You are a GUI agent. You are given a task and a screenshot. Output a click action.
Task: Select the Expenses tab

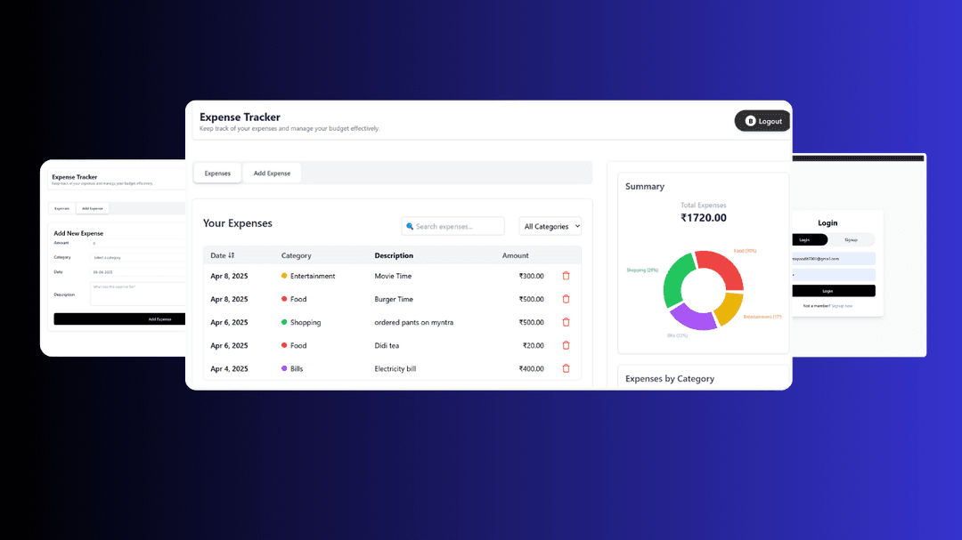point(217,173)
